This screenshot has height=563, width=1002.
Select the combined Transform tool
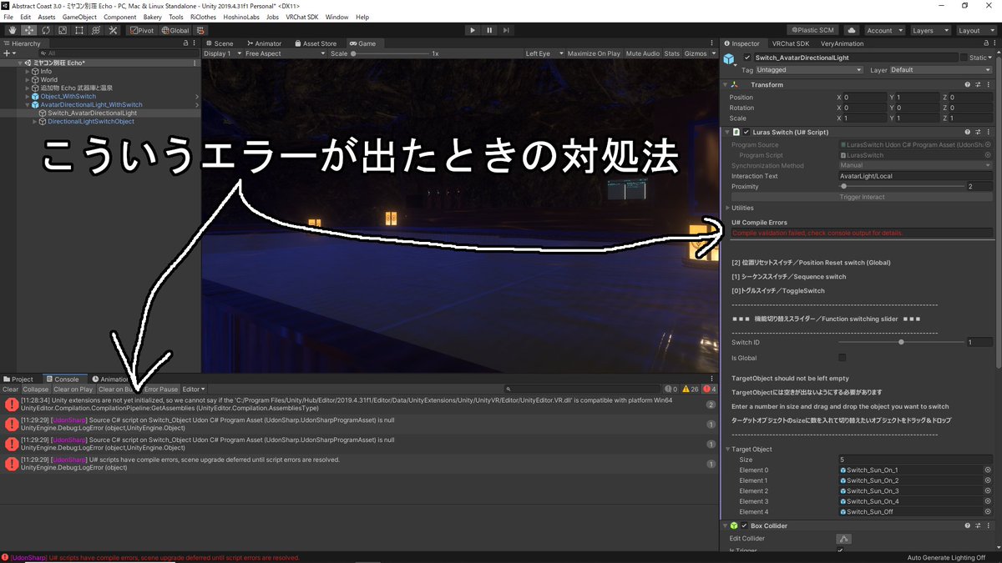pos(95,30)
